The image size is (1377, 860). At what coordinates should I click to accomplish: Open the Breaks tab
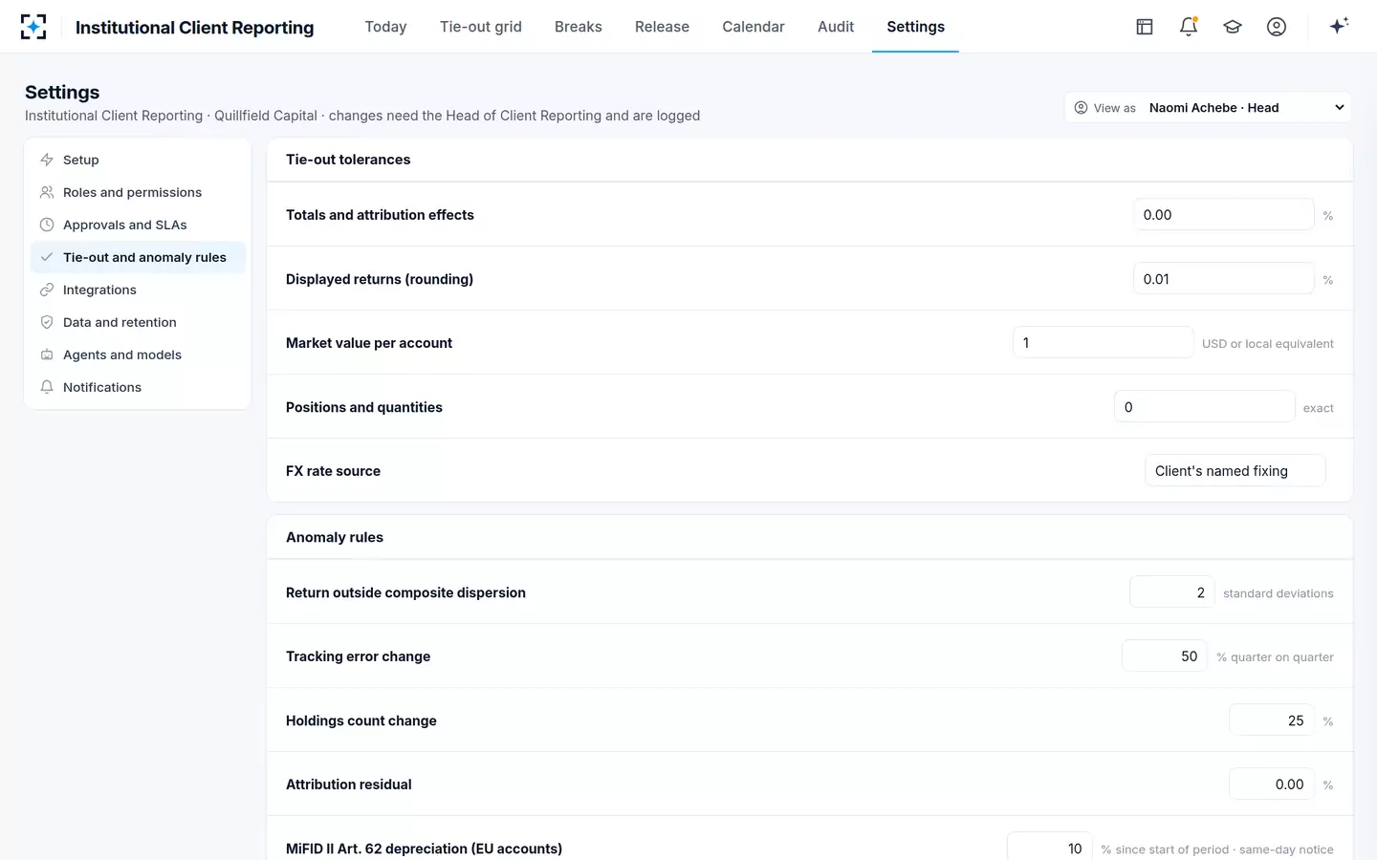(579, 27)
